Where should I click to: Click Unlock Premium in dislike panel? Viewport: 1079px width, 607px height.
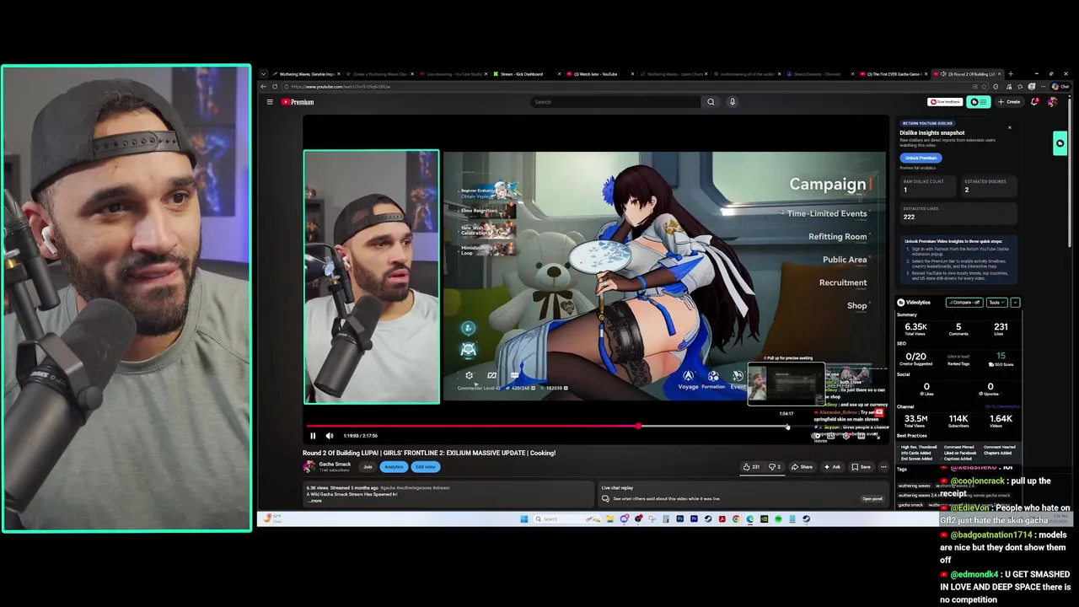(x=921, y=158)
